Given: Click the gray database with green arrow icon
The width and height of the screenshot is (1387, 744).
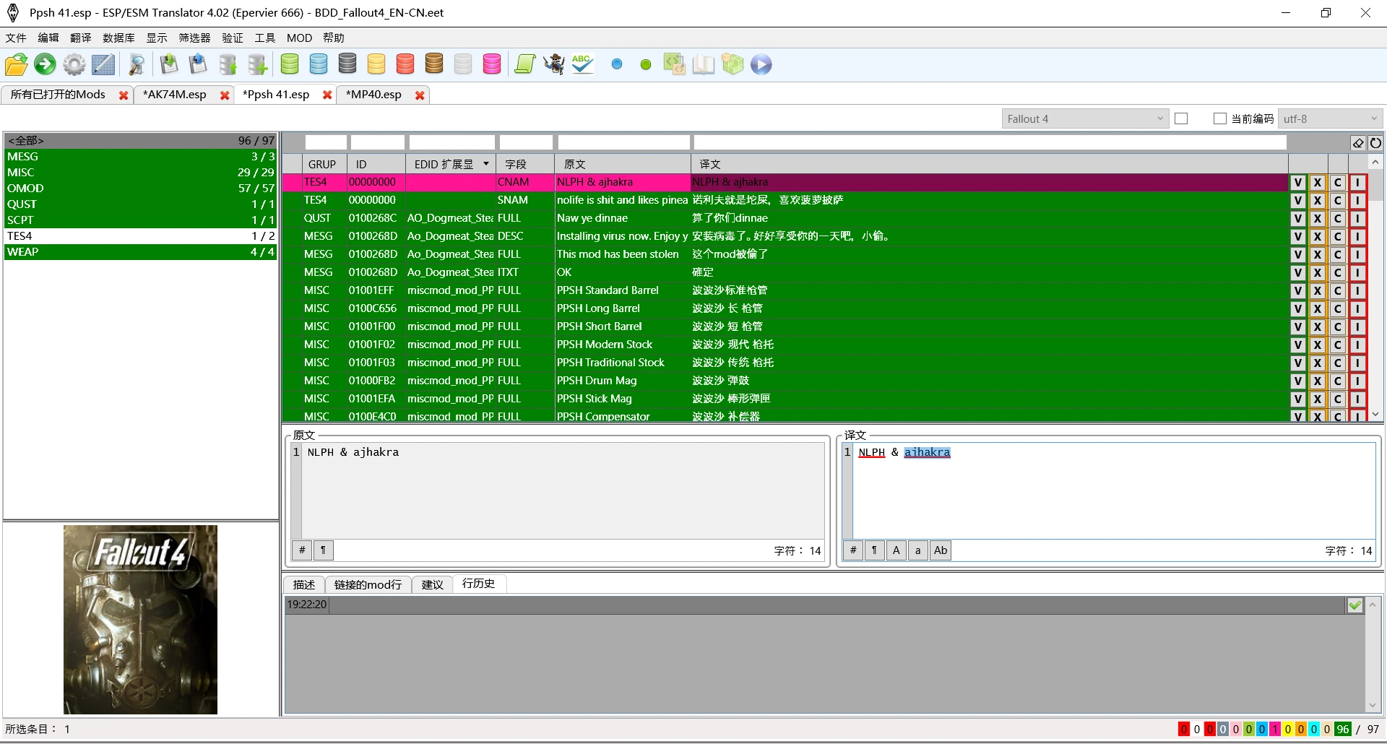Looking at the screenshot, I should click(x=228, y=64).
